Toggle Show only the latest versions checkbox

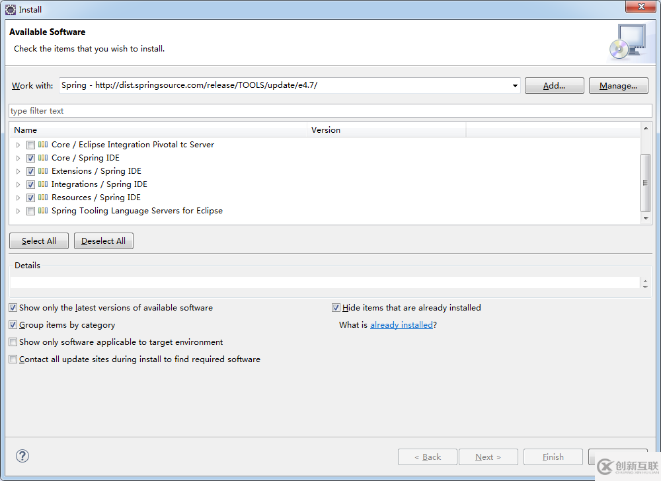pos(13,308)
